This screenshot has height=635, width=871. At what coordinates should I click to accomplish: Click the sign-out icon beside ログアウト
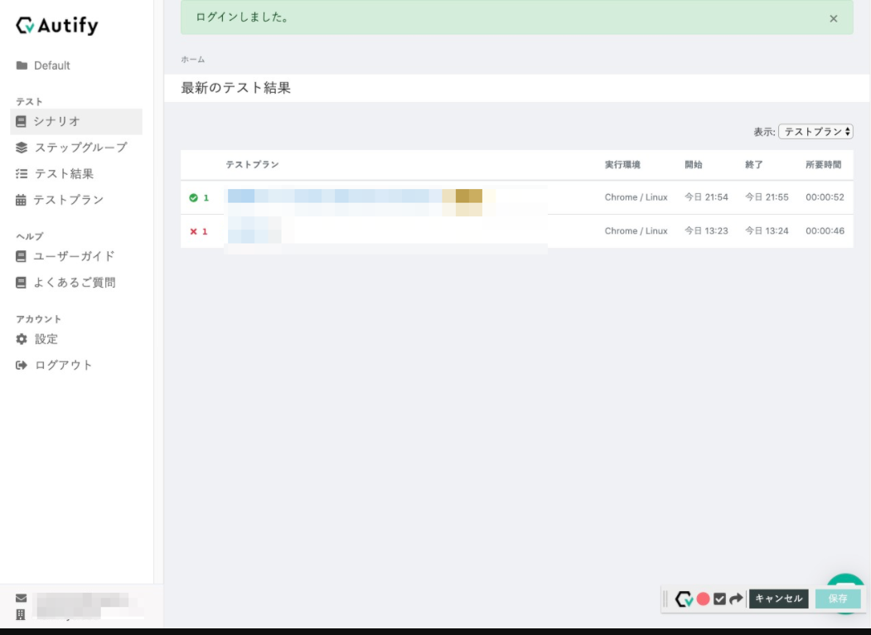pos(21,365)
